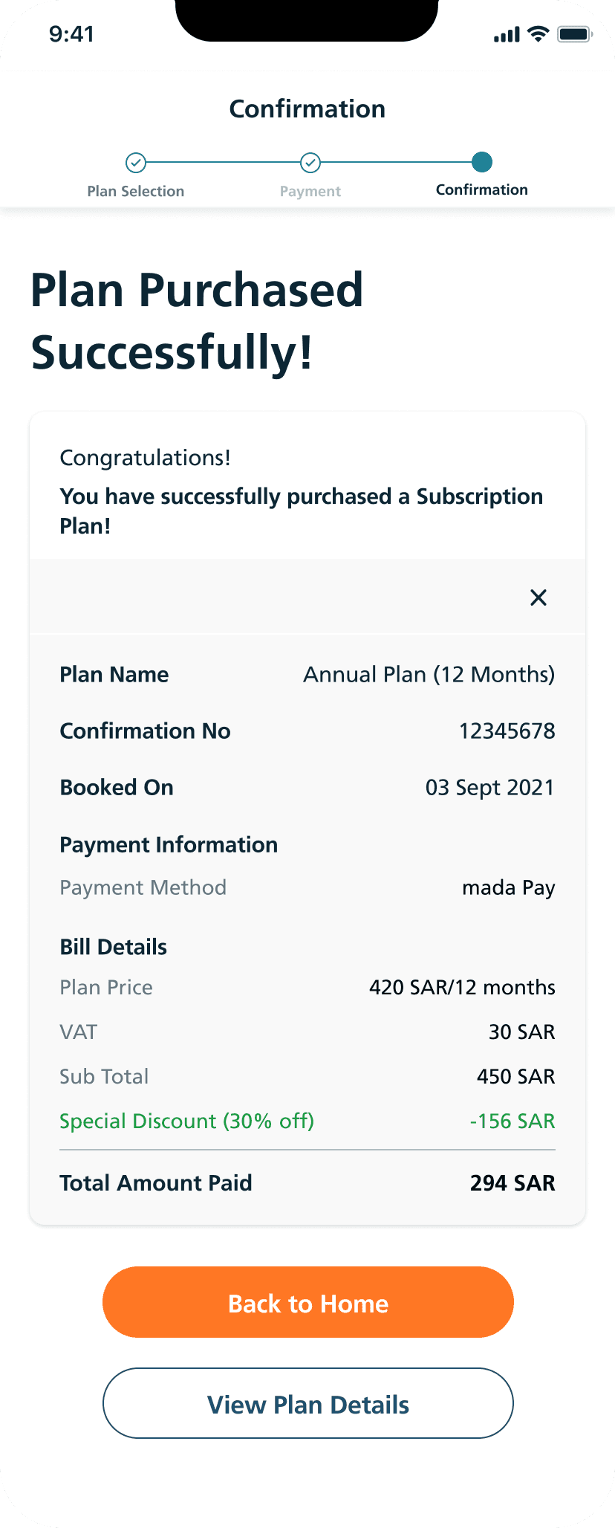Tap the 9:41 clock in status bar

[x=71, y=34]
